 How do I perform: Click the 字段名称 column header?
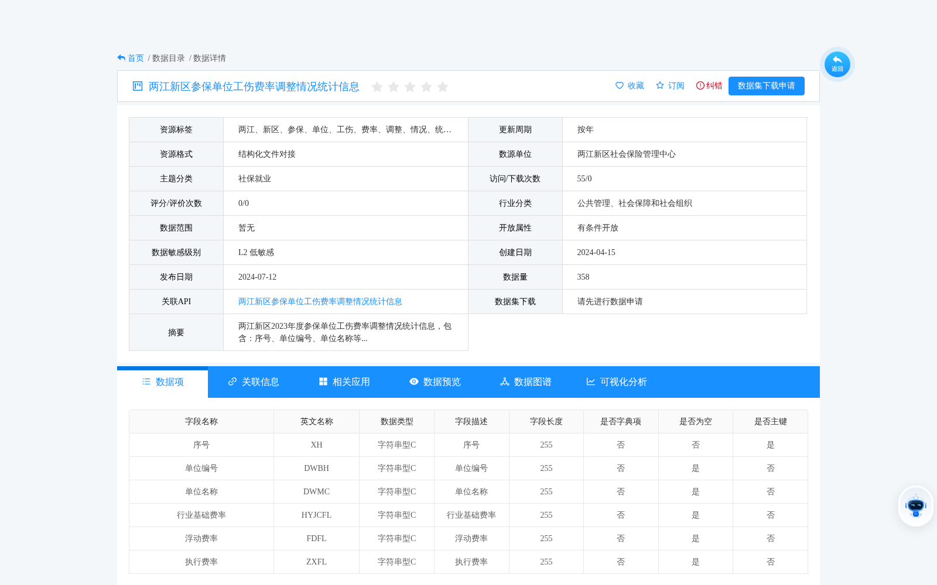201,421
